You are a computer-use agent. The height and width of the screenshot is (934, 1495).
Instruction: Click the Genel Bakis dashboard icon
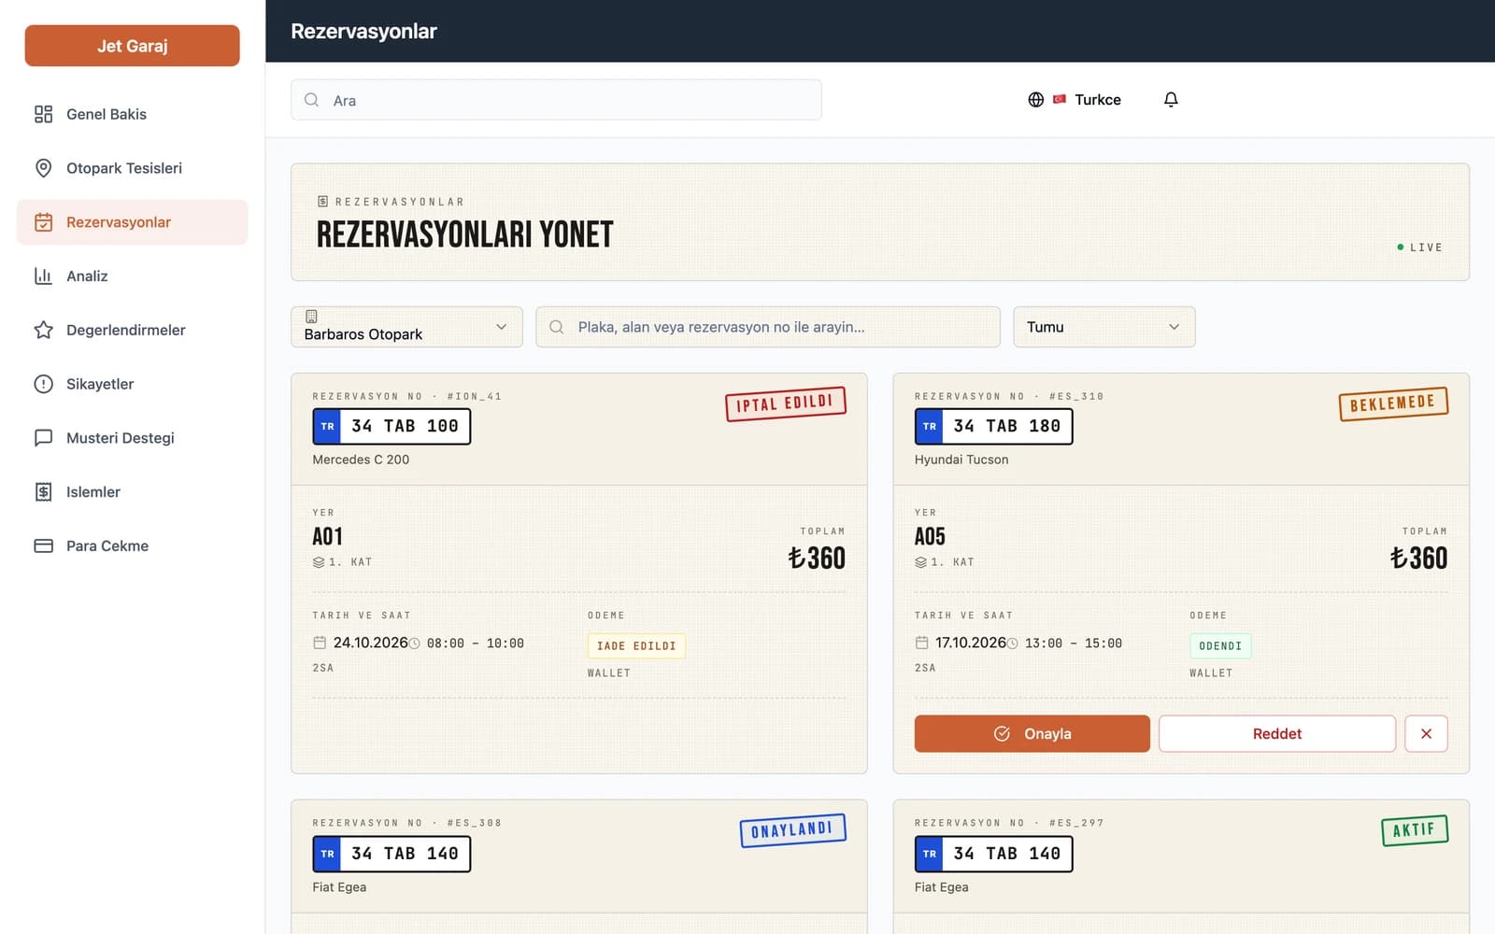click(43, 114)
